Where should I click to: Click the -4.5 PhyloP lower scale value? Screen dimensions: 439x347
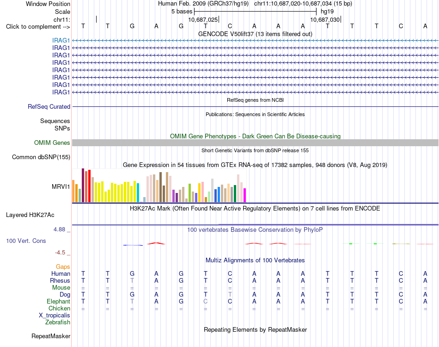click(x=60, y=253)
